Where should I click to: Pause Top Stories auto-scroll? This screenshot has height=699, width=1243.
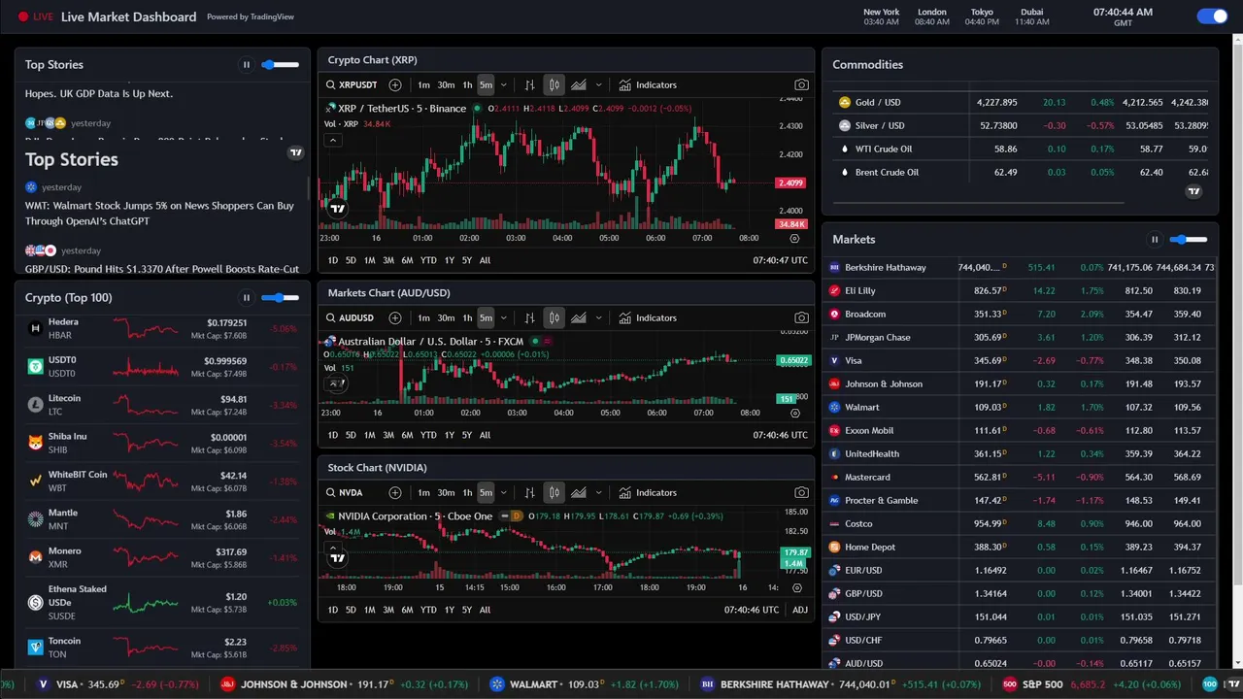247,65
